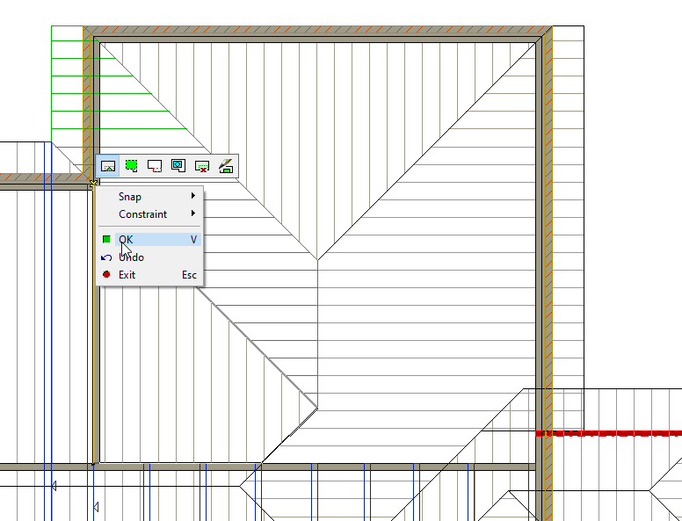Click the lower small triangle marker at bottom-left
Screen dimensions: 682x521
click(x=96, y=507)
